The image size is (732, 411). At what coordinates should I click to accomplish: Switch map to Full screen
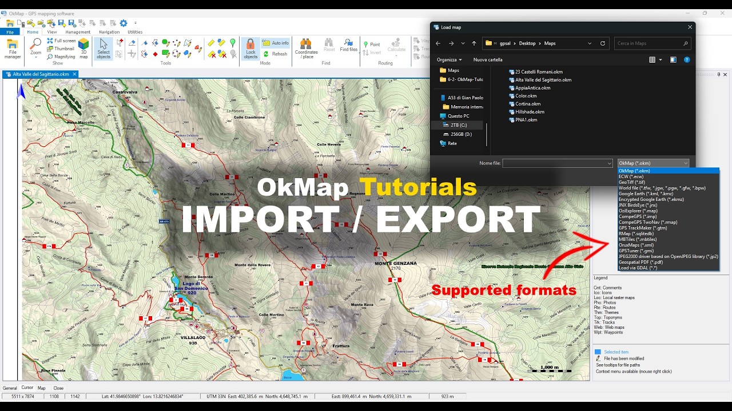[x=61, y=41]
